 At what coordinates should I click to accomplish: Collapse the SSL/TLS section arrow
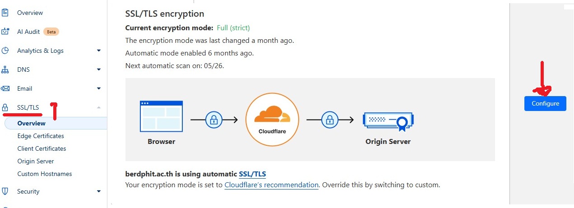99,107
